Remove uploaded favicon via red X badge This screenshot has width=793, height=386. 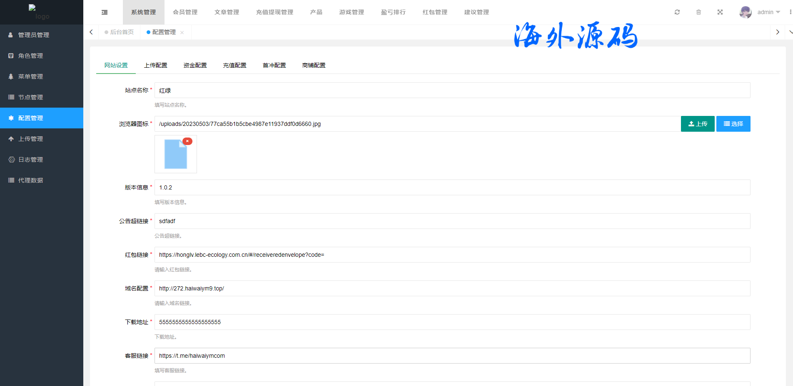[x=187, y=141]
